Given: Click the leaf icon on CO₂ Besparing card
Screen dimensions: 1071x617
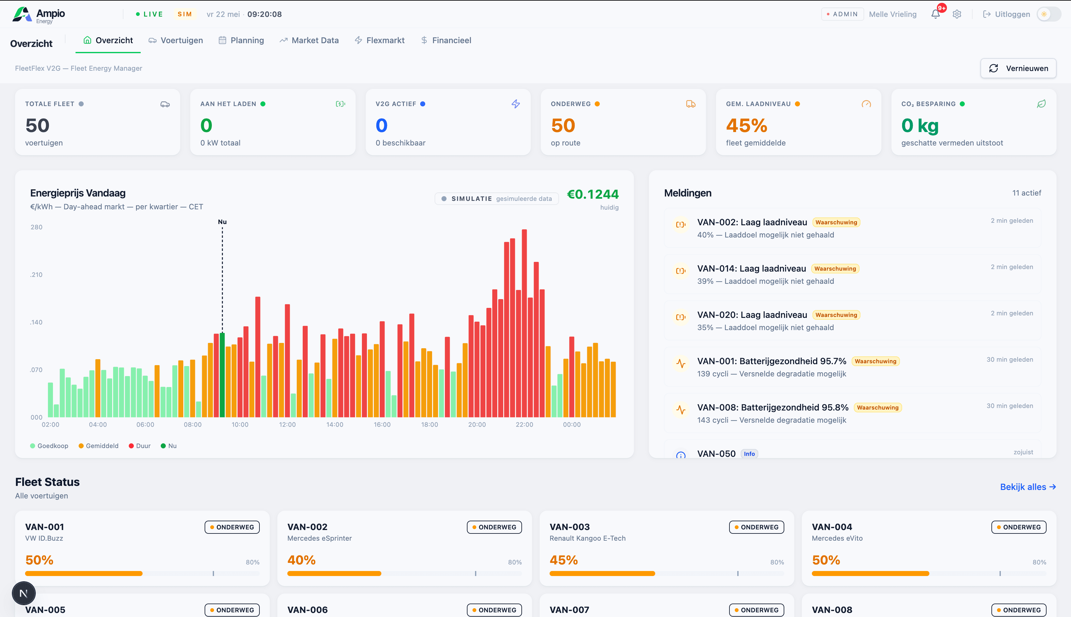Looking at the screenshot, I should [1041, 104].
